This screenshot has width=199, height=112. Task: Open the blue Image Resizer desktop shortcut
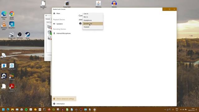point(12,25)
